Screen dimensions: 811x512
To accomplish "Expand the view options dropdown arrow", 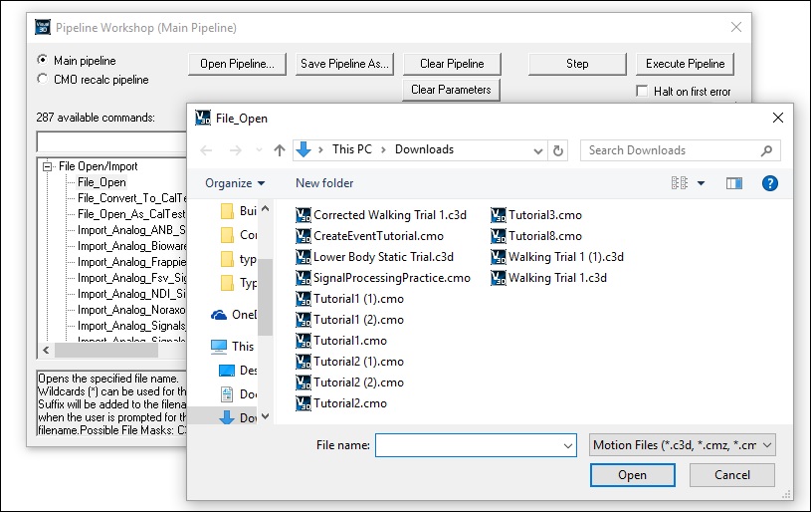I will pyautogui.click(x=701, y=183).
